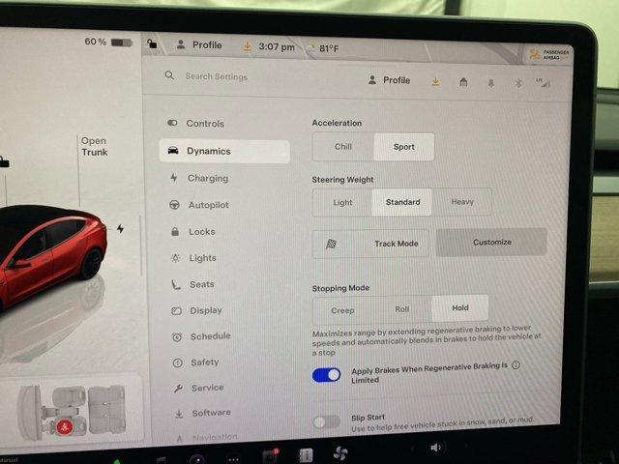
Task: Tap the Service wrench icon
Action: (178, 389)
